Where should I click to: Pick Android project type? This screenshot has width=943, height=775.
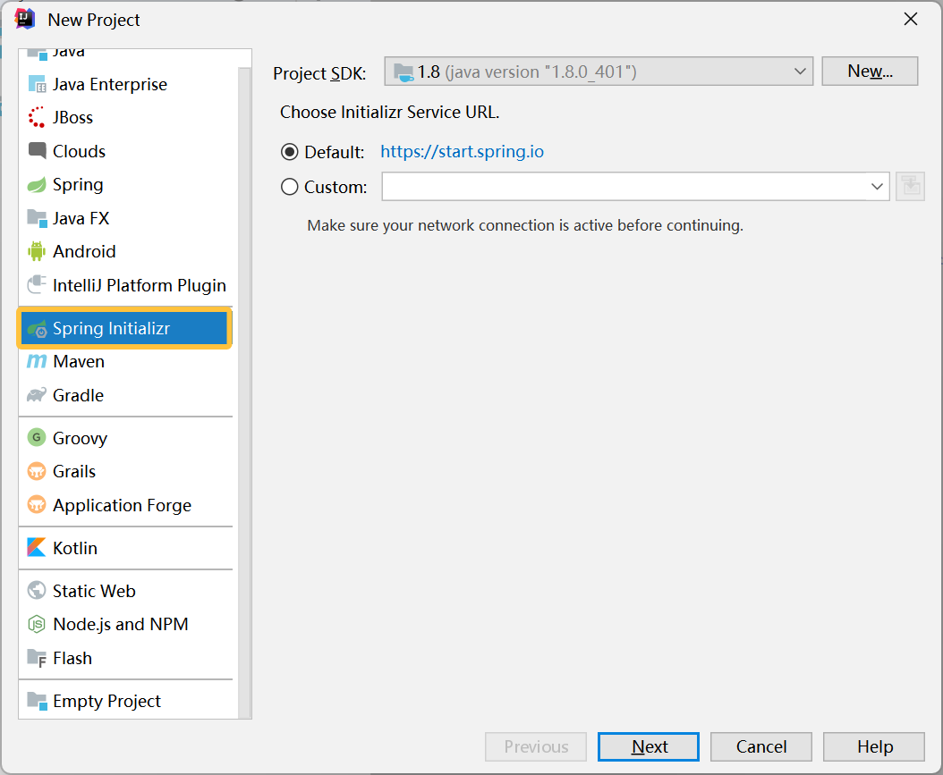coord(125,251)
